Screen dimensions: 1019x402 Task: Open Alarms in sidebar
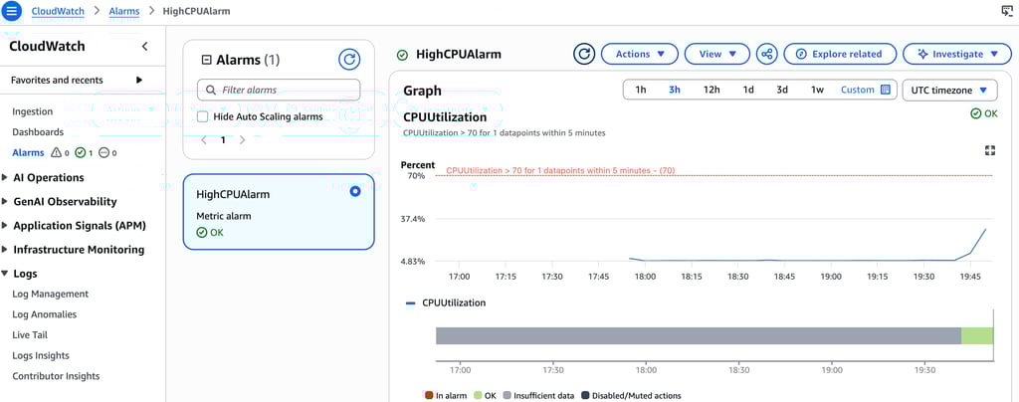(x=28, y=152)
